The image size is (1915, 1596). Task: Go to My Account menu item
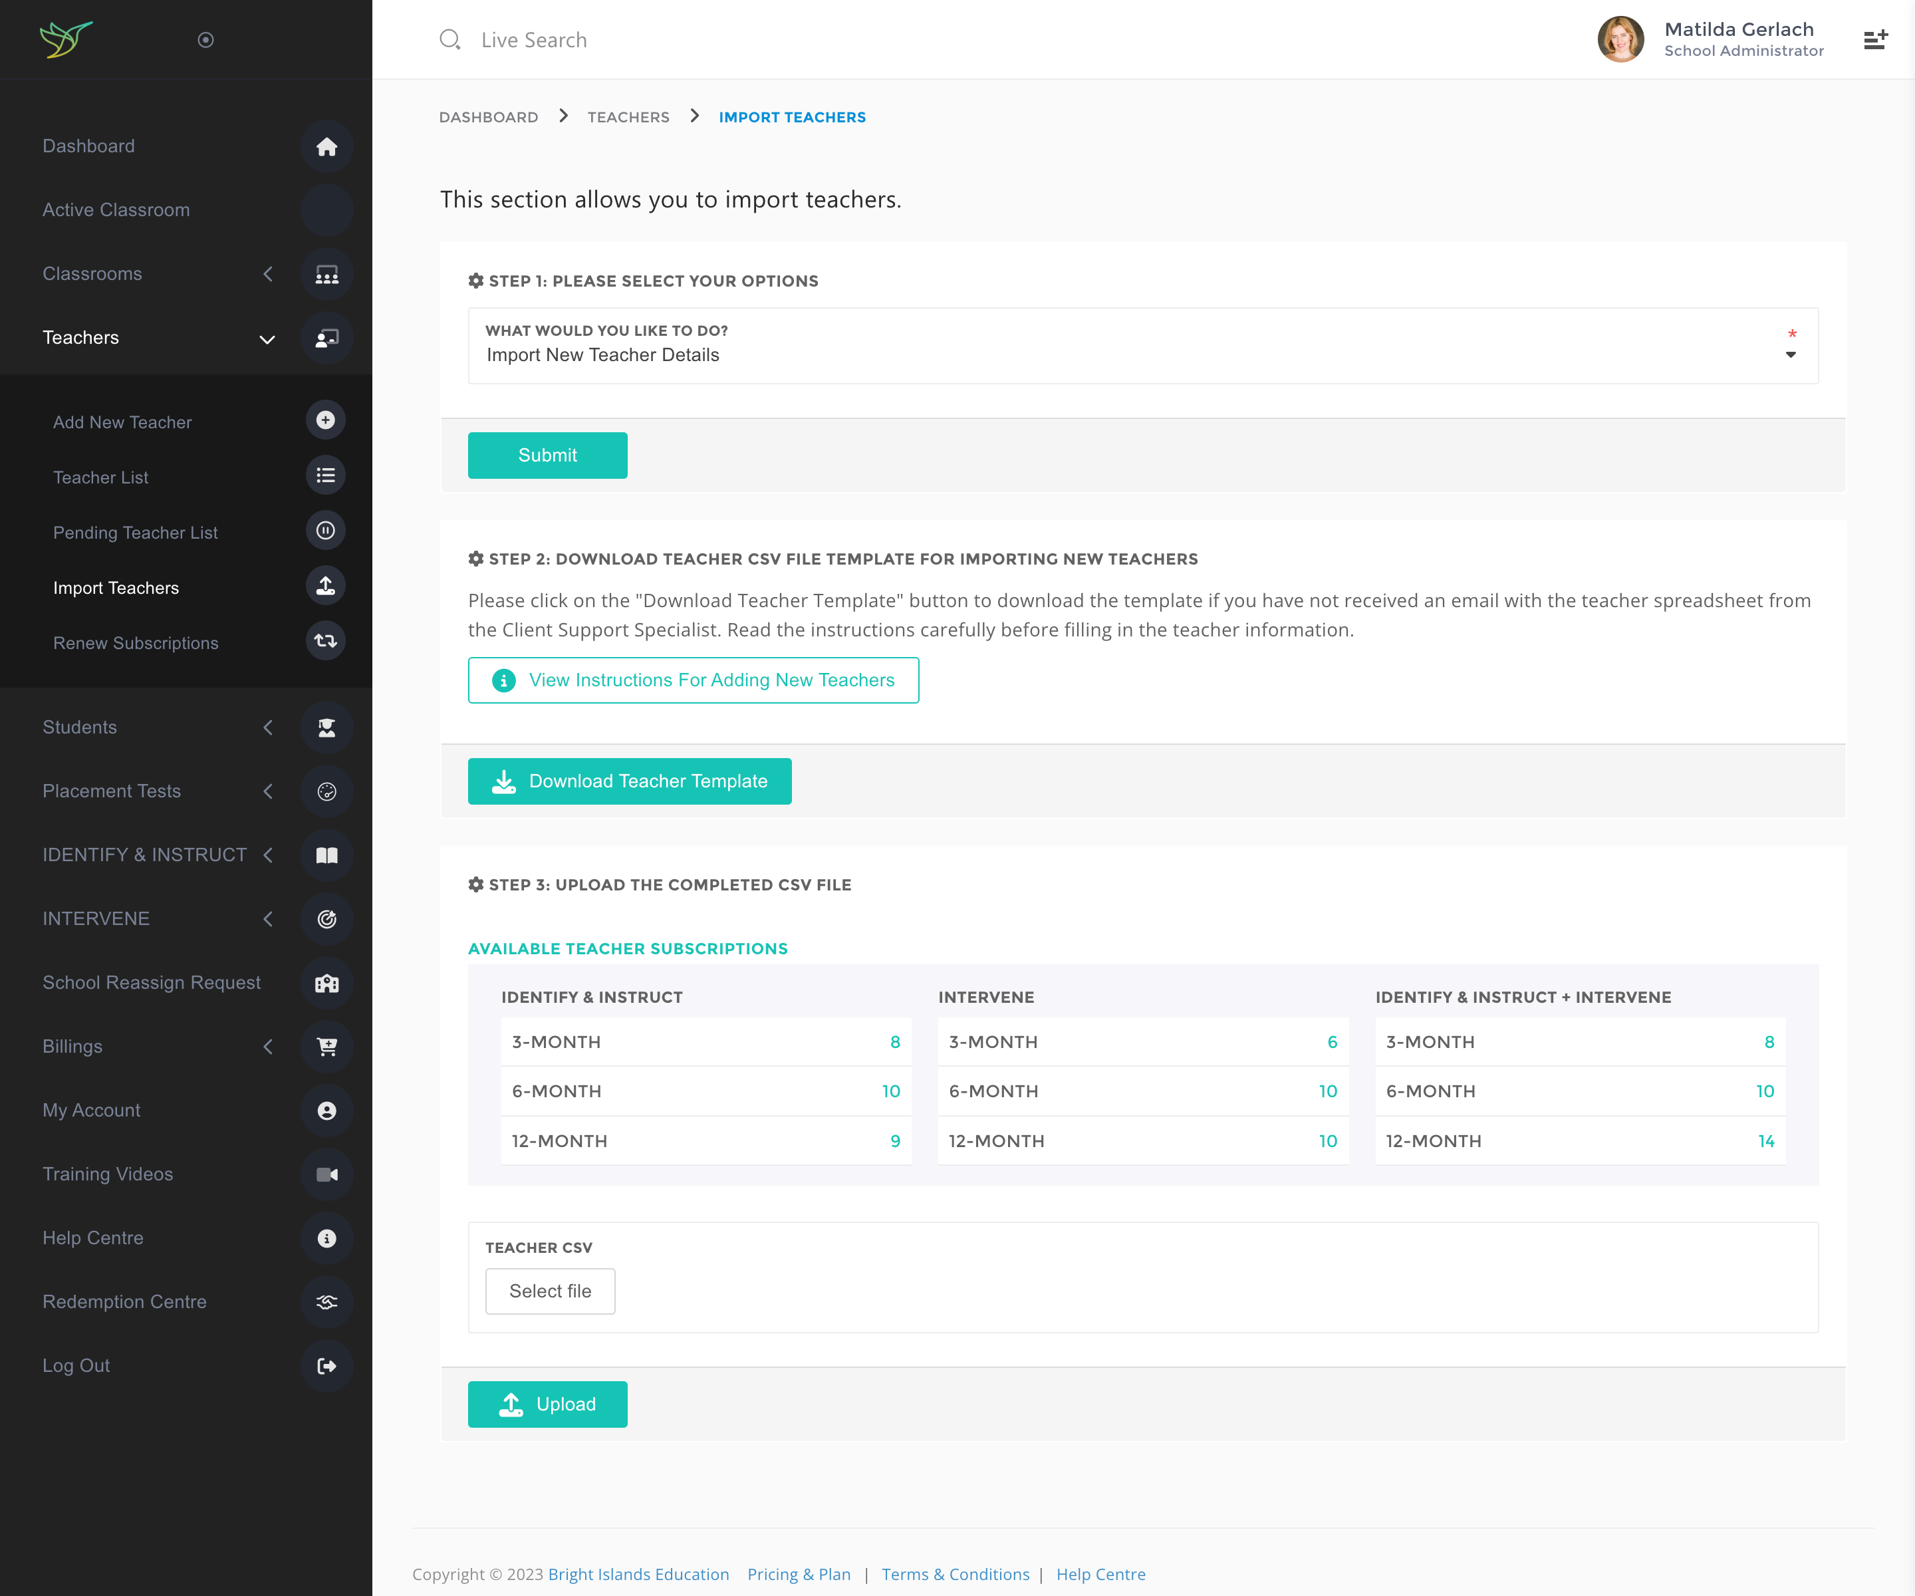91,1111
